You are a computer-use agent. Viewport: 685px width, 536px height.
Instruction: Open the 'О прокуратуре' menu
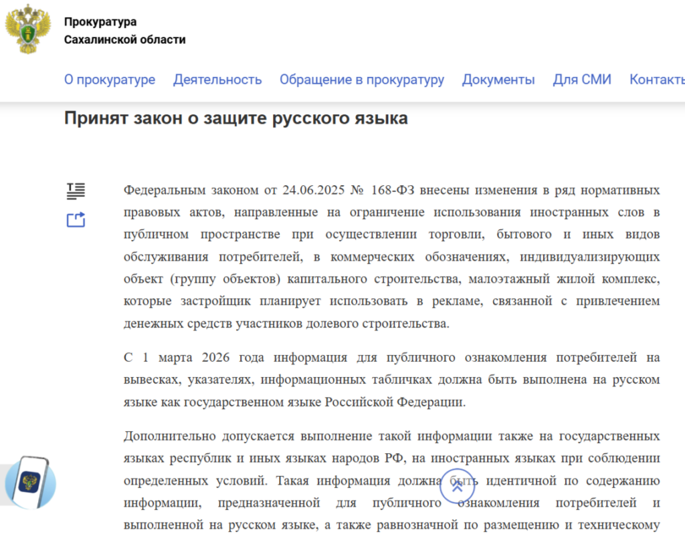110,80
